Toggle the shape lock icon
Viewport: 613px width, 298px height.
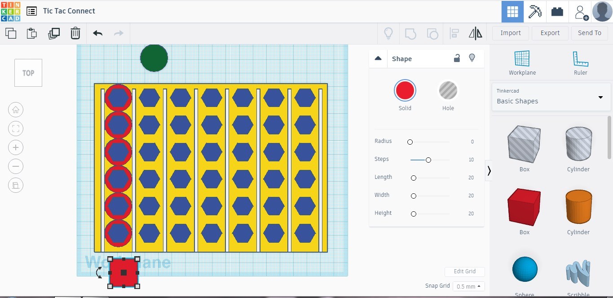[x=457, y=58]
